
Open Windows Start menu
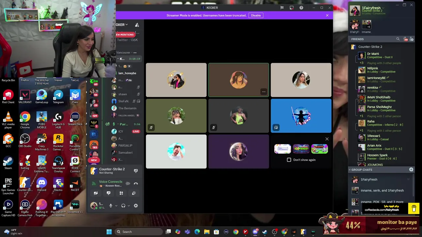(109, 232)
